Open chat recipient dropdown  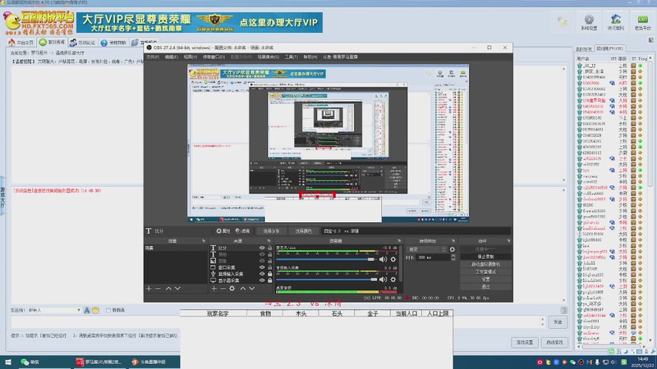(x=54, y=310)
